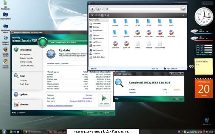The image size is (215, 134).
Task: Select Online Security under Protection
Action: [26, 62]
